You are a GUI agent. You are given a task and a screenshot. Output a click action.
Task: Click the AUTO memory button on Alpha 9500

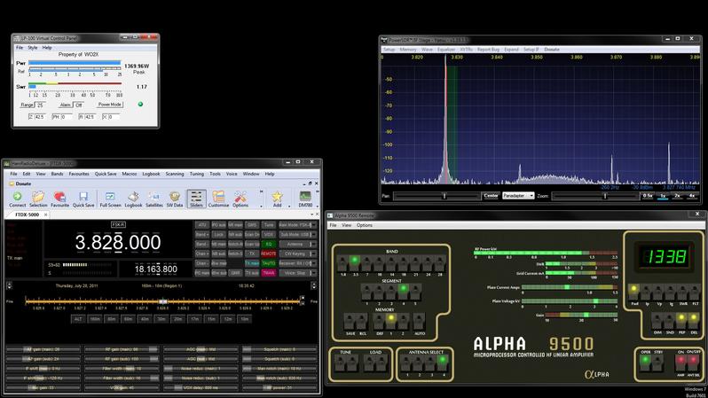pyautogui.click(x=420, y=321)
